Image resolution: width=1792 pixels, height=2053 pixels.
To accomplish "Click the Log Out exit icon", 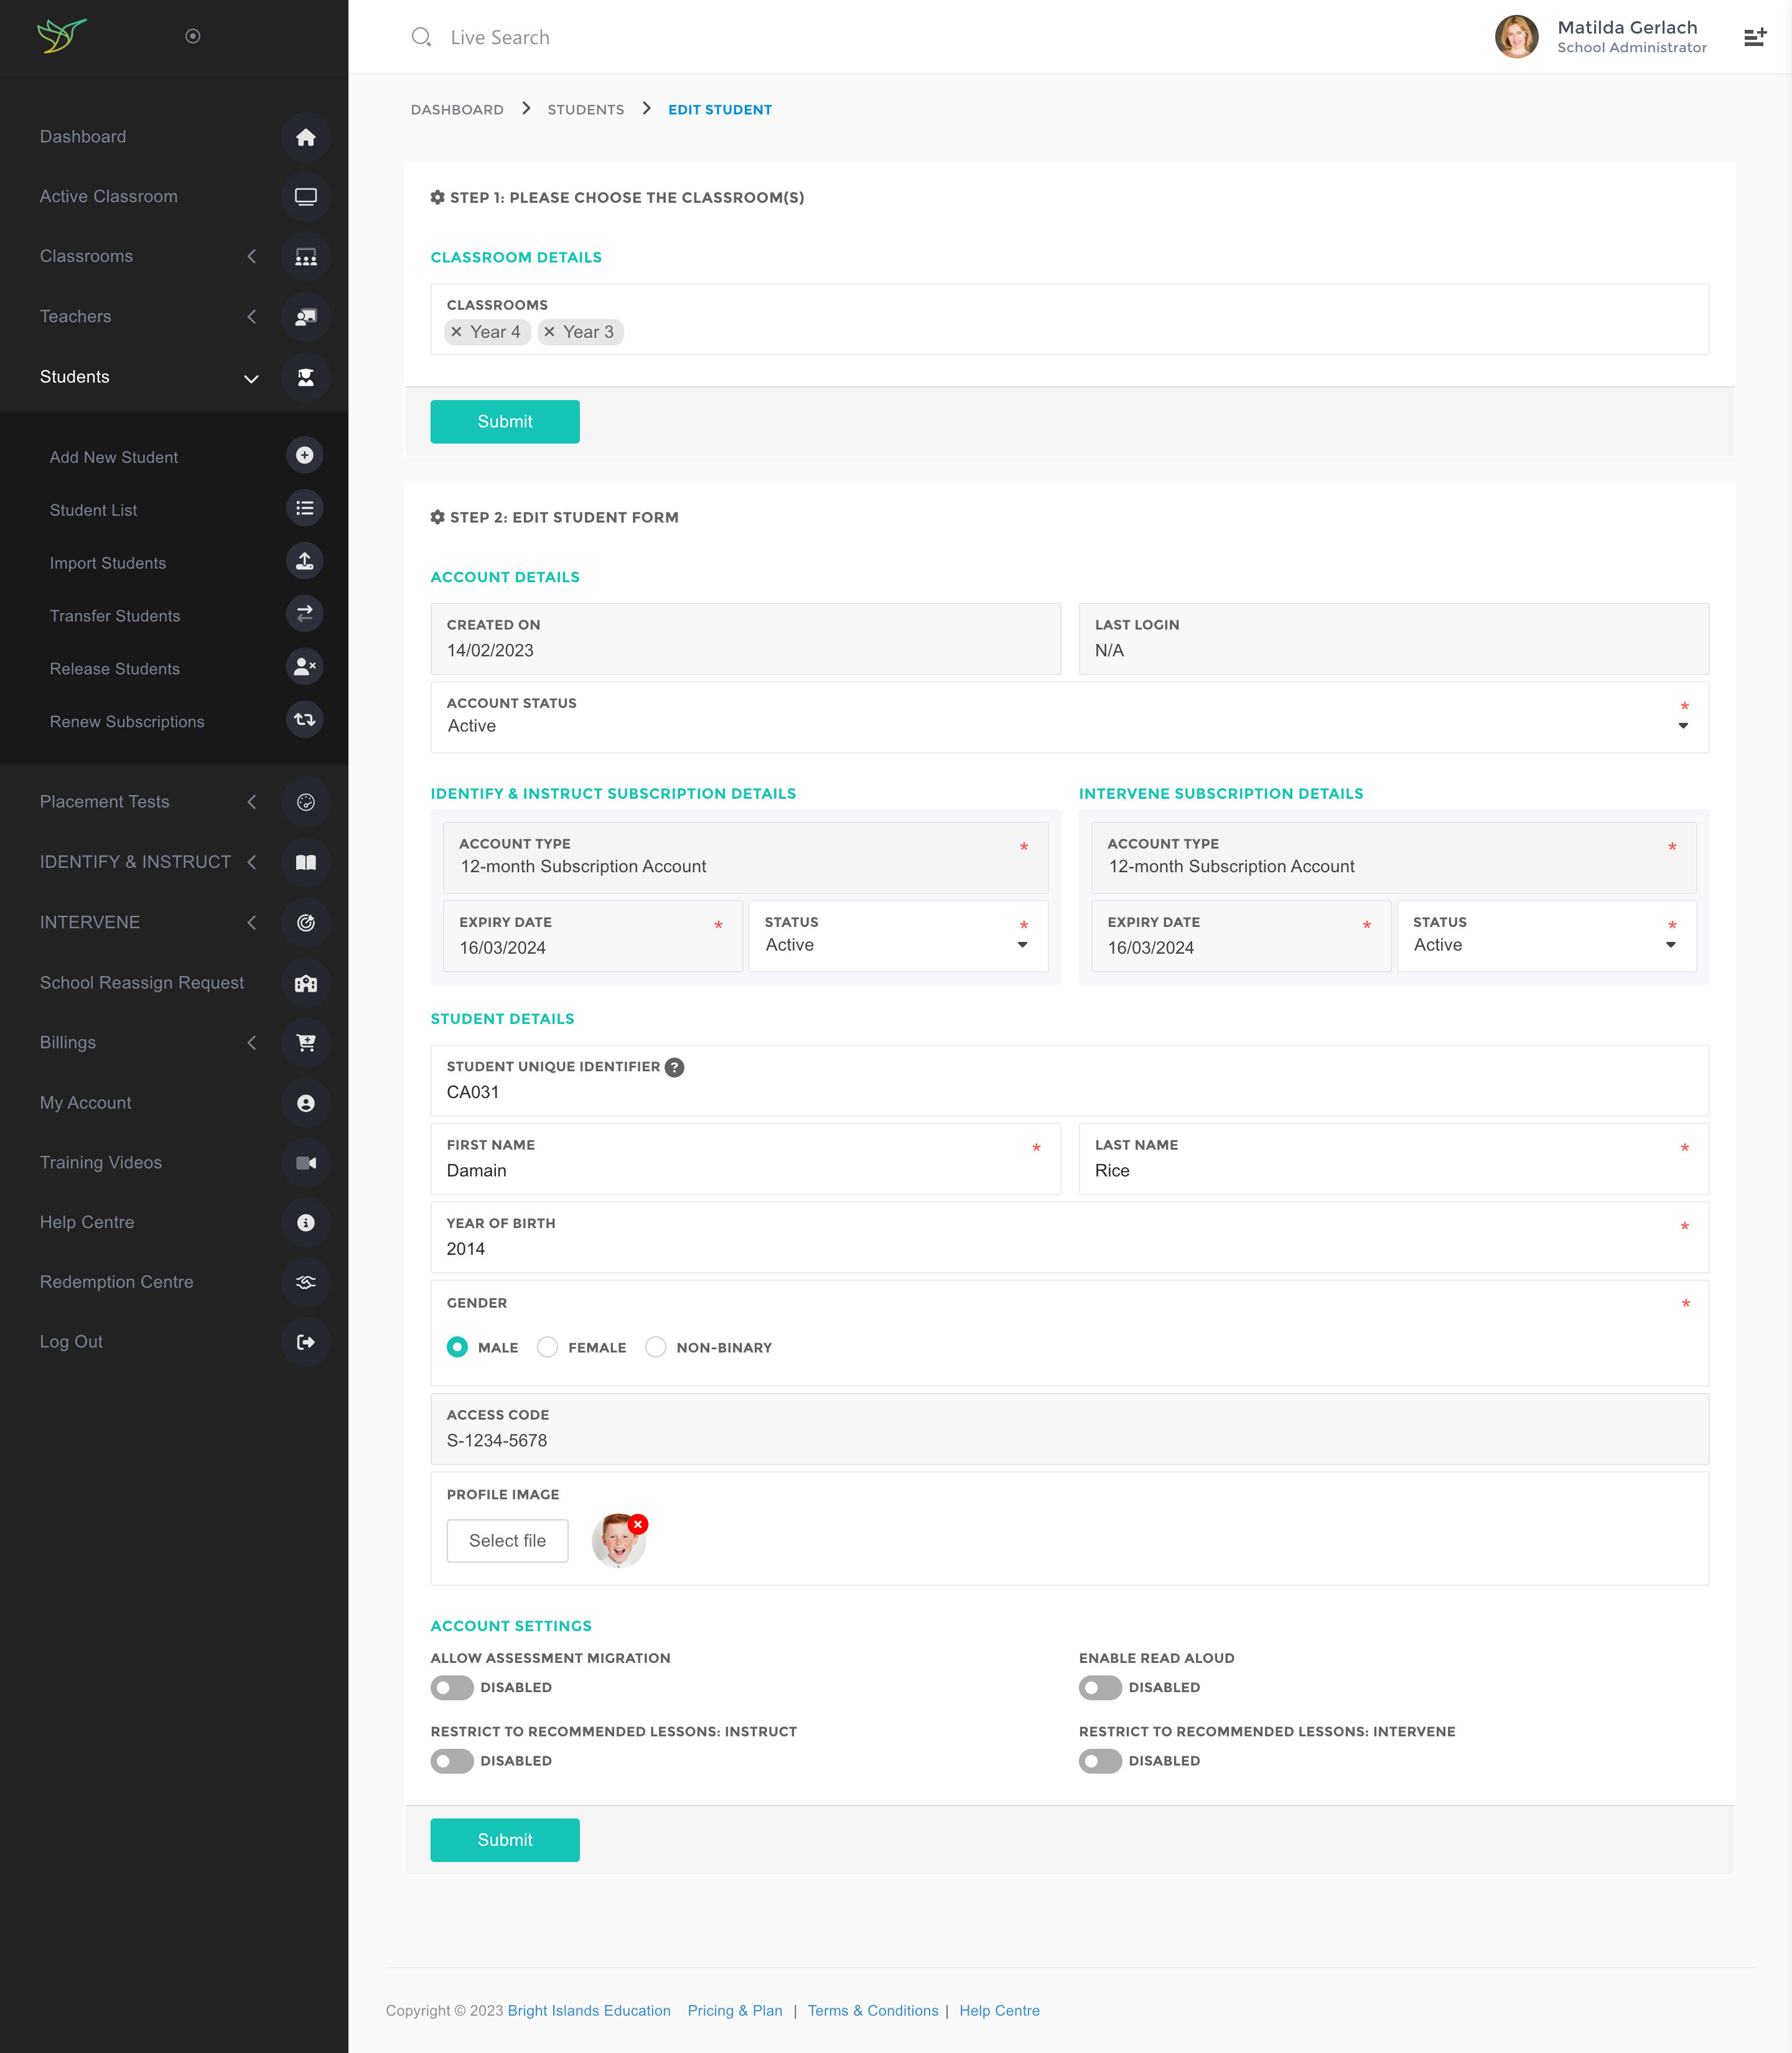I will 305,1342.
